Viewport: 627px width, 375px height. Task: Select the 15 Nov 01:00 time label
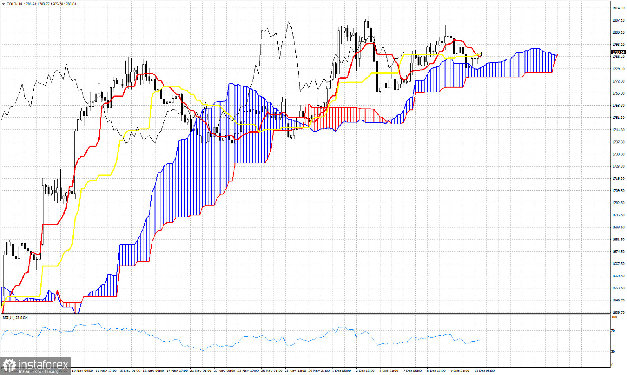tap(130, 371)
